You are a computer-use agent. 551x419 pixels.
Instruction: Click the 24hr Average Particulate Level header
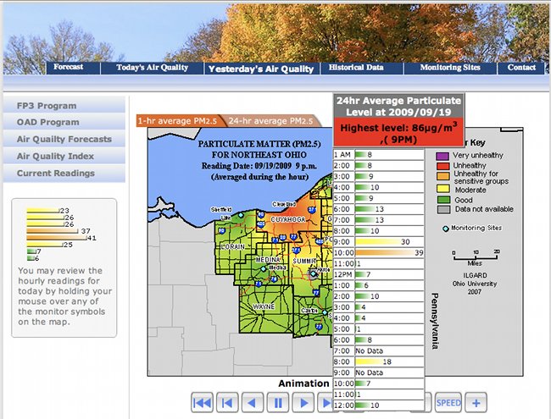398,106
